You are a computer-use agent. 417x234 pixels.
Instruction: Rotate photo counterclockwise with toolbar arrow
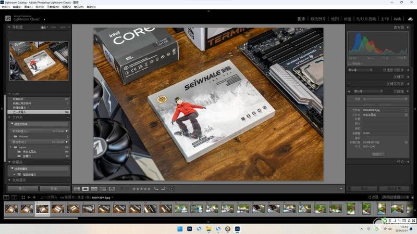(x=156, y=189)
